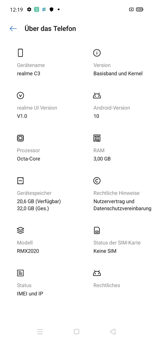Image resolution: width=153 pixels, height=341 pixels.
Task: Tap the RAM memory icon
Action: (97, 138)
